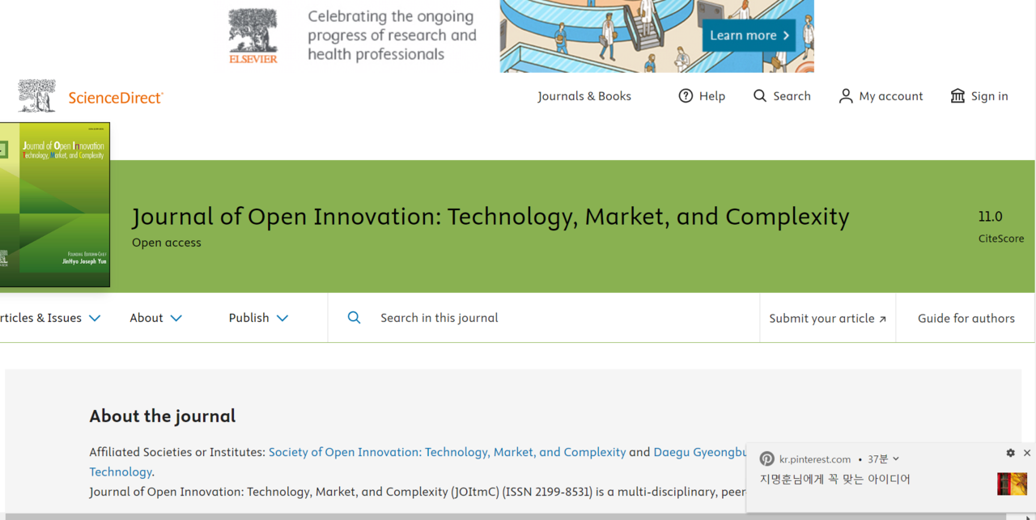Click the Sign in institution icon
This screenshot has width=1036, height=520.
tap(957, 96)
